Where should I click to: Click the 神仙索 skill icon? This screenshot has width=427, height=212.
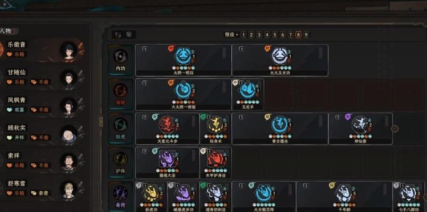click(x=360, y=125)
